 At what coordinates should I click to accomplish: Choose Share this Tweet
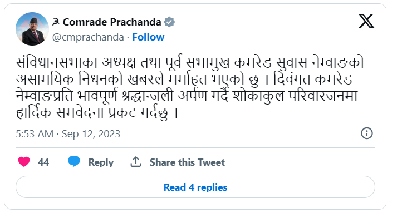[187, 162]
